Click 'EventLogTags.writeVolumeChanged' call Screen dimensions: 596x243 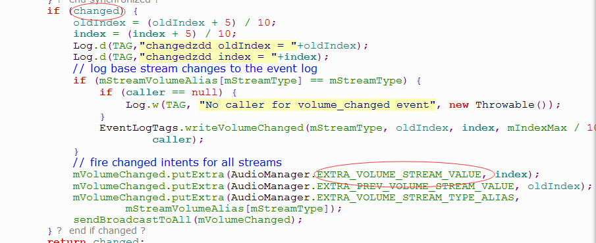(x=202, y=128)
